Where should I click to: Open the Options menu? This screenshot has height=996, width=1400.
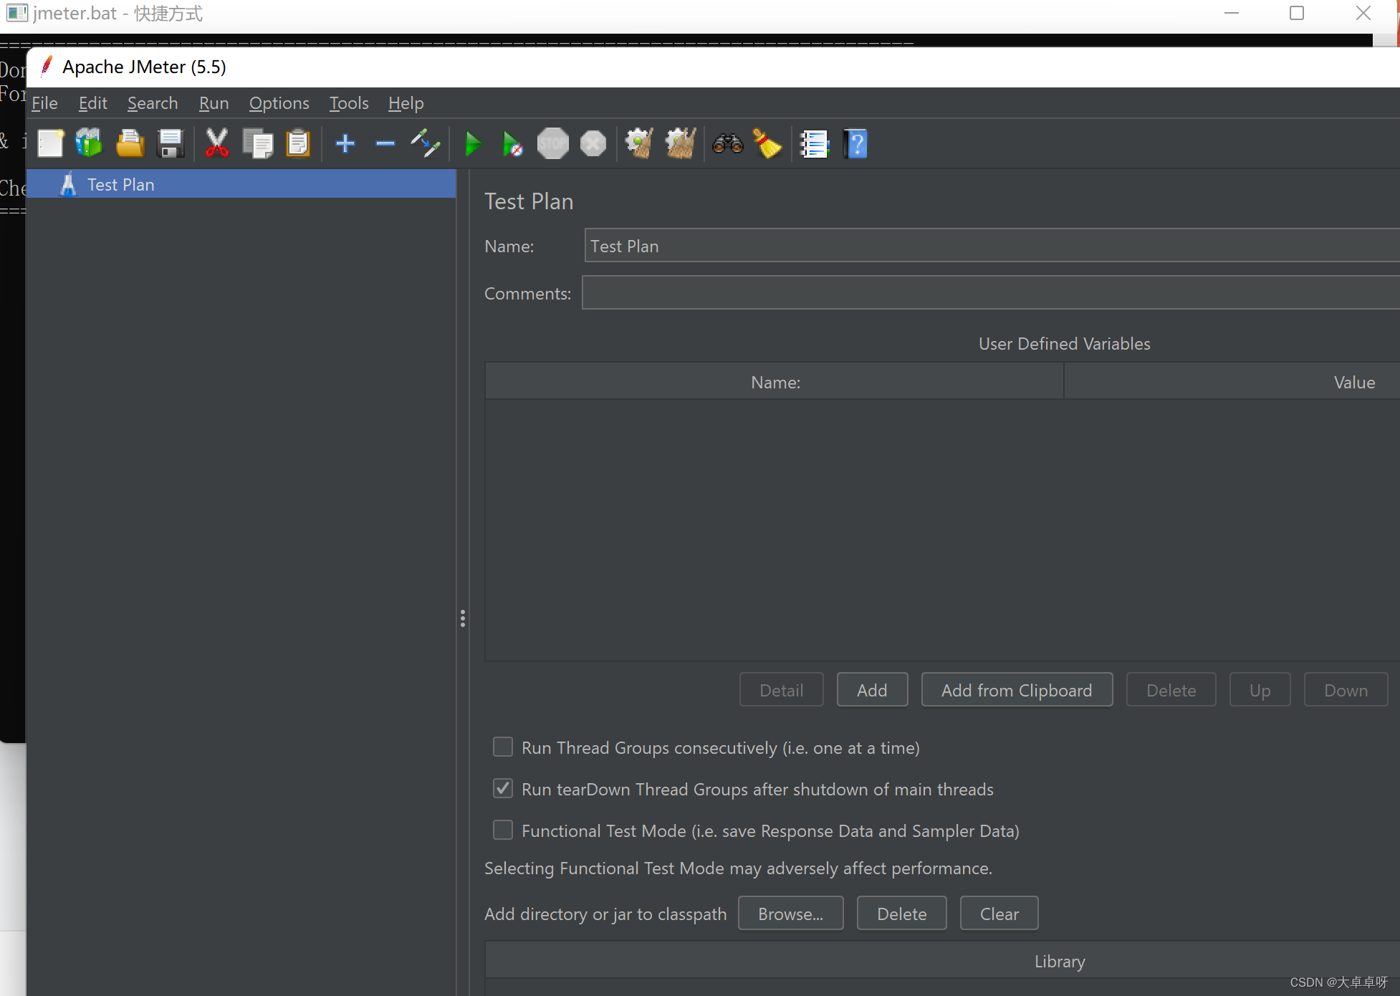(279, 103)
